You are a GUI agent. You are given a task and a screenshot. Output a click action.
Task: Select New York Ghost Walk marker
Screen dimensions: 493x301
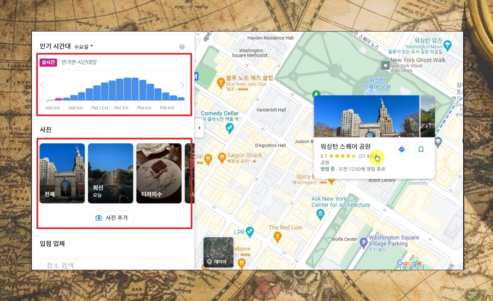pyautogui.click(x=385, y=65)
